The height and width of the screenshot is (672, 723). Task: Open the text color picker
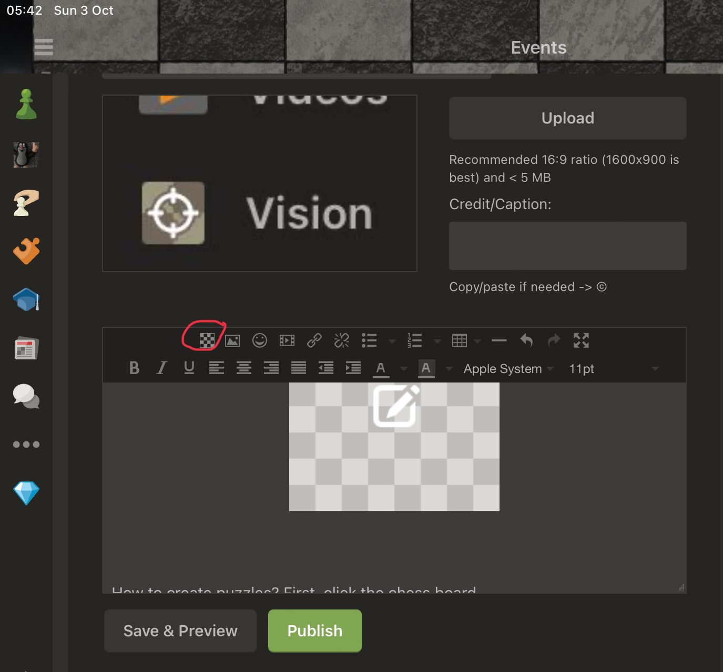click(381, 368)
